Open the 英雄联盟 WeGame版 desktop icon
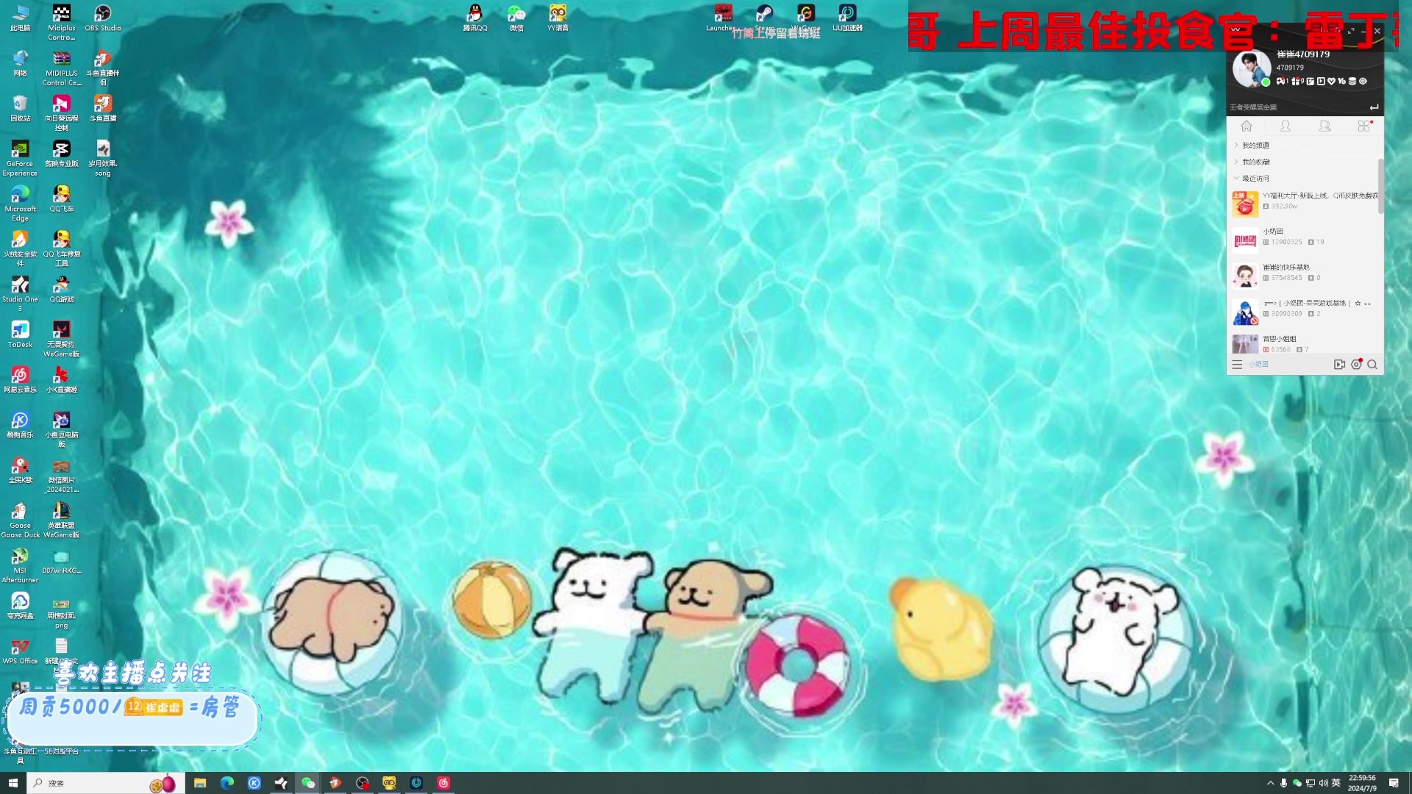This screenshot has height=794, width=1412. pos(61,520)
